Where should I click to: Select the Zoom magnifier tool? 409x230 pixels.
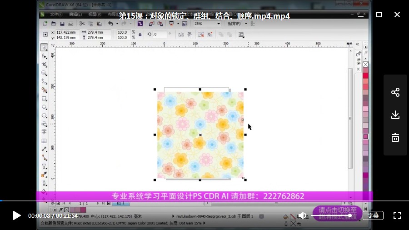44,73
